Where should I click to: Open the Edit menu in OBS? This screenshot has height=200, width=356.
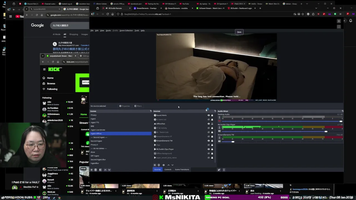pos(97,31)
